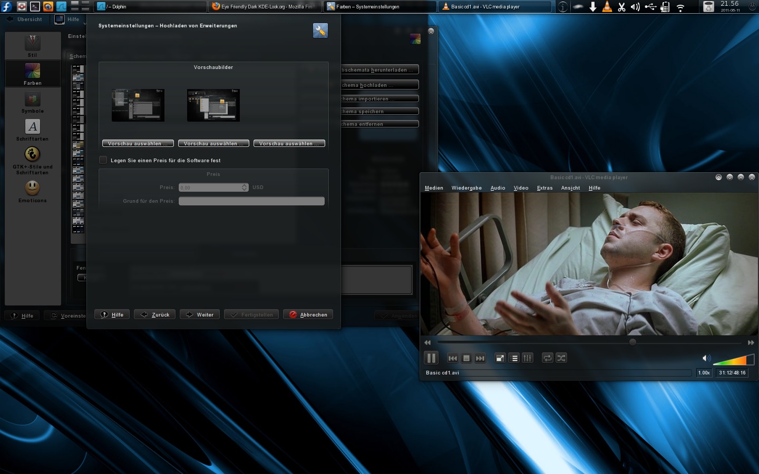Launch the terminal from the panel
This screenshot has height=474, width=759.
click(x=35, y=6)
